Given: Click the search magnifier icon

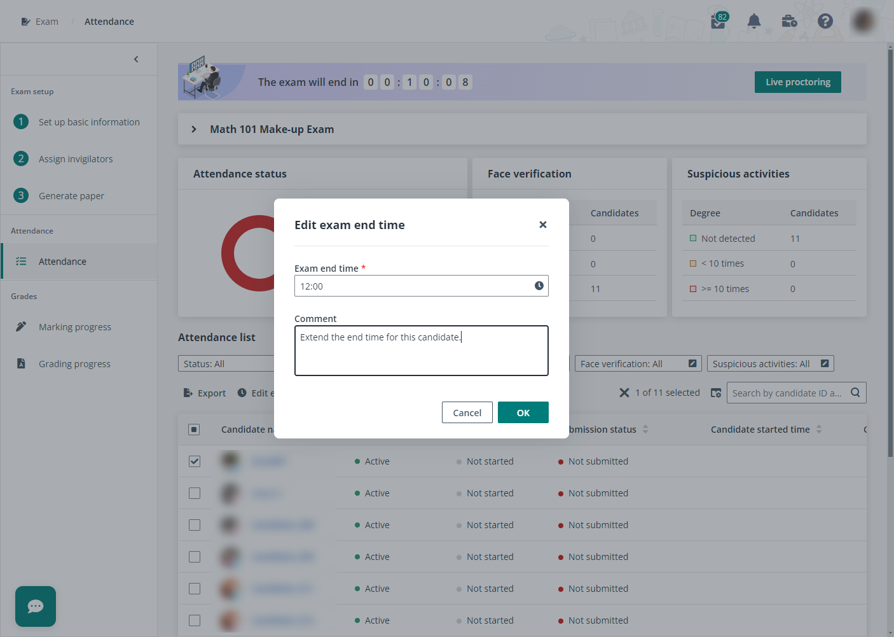Looking at the screenshot, I should pos(856,393).
